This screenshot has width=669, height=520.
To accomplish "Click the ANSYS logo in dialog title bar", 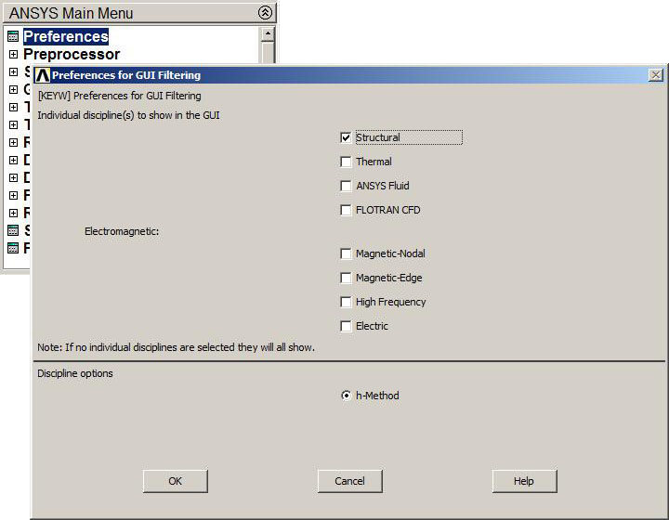I will click(43, 75).
